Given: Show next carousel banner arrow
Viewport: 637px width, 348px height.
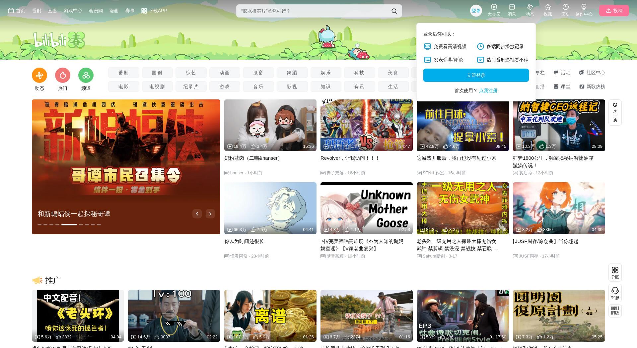Looking at the screenshot, I should pyautogui.click(x=210, y=214).
